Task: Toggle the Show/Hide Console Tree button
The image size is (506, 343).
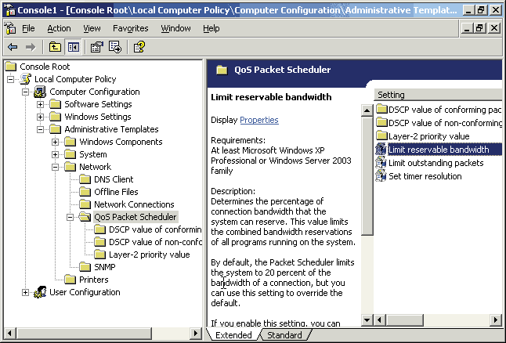Action: [x=73, y=47]
